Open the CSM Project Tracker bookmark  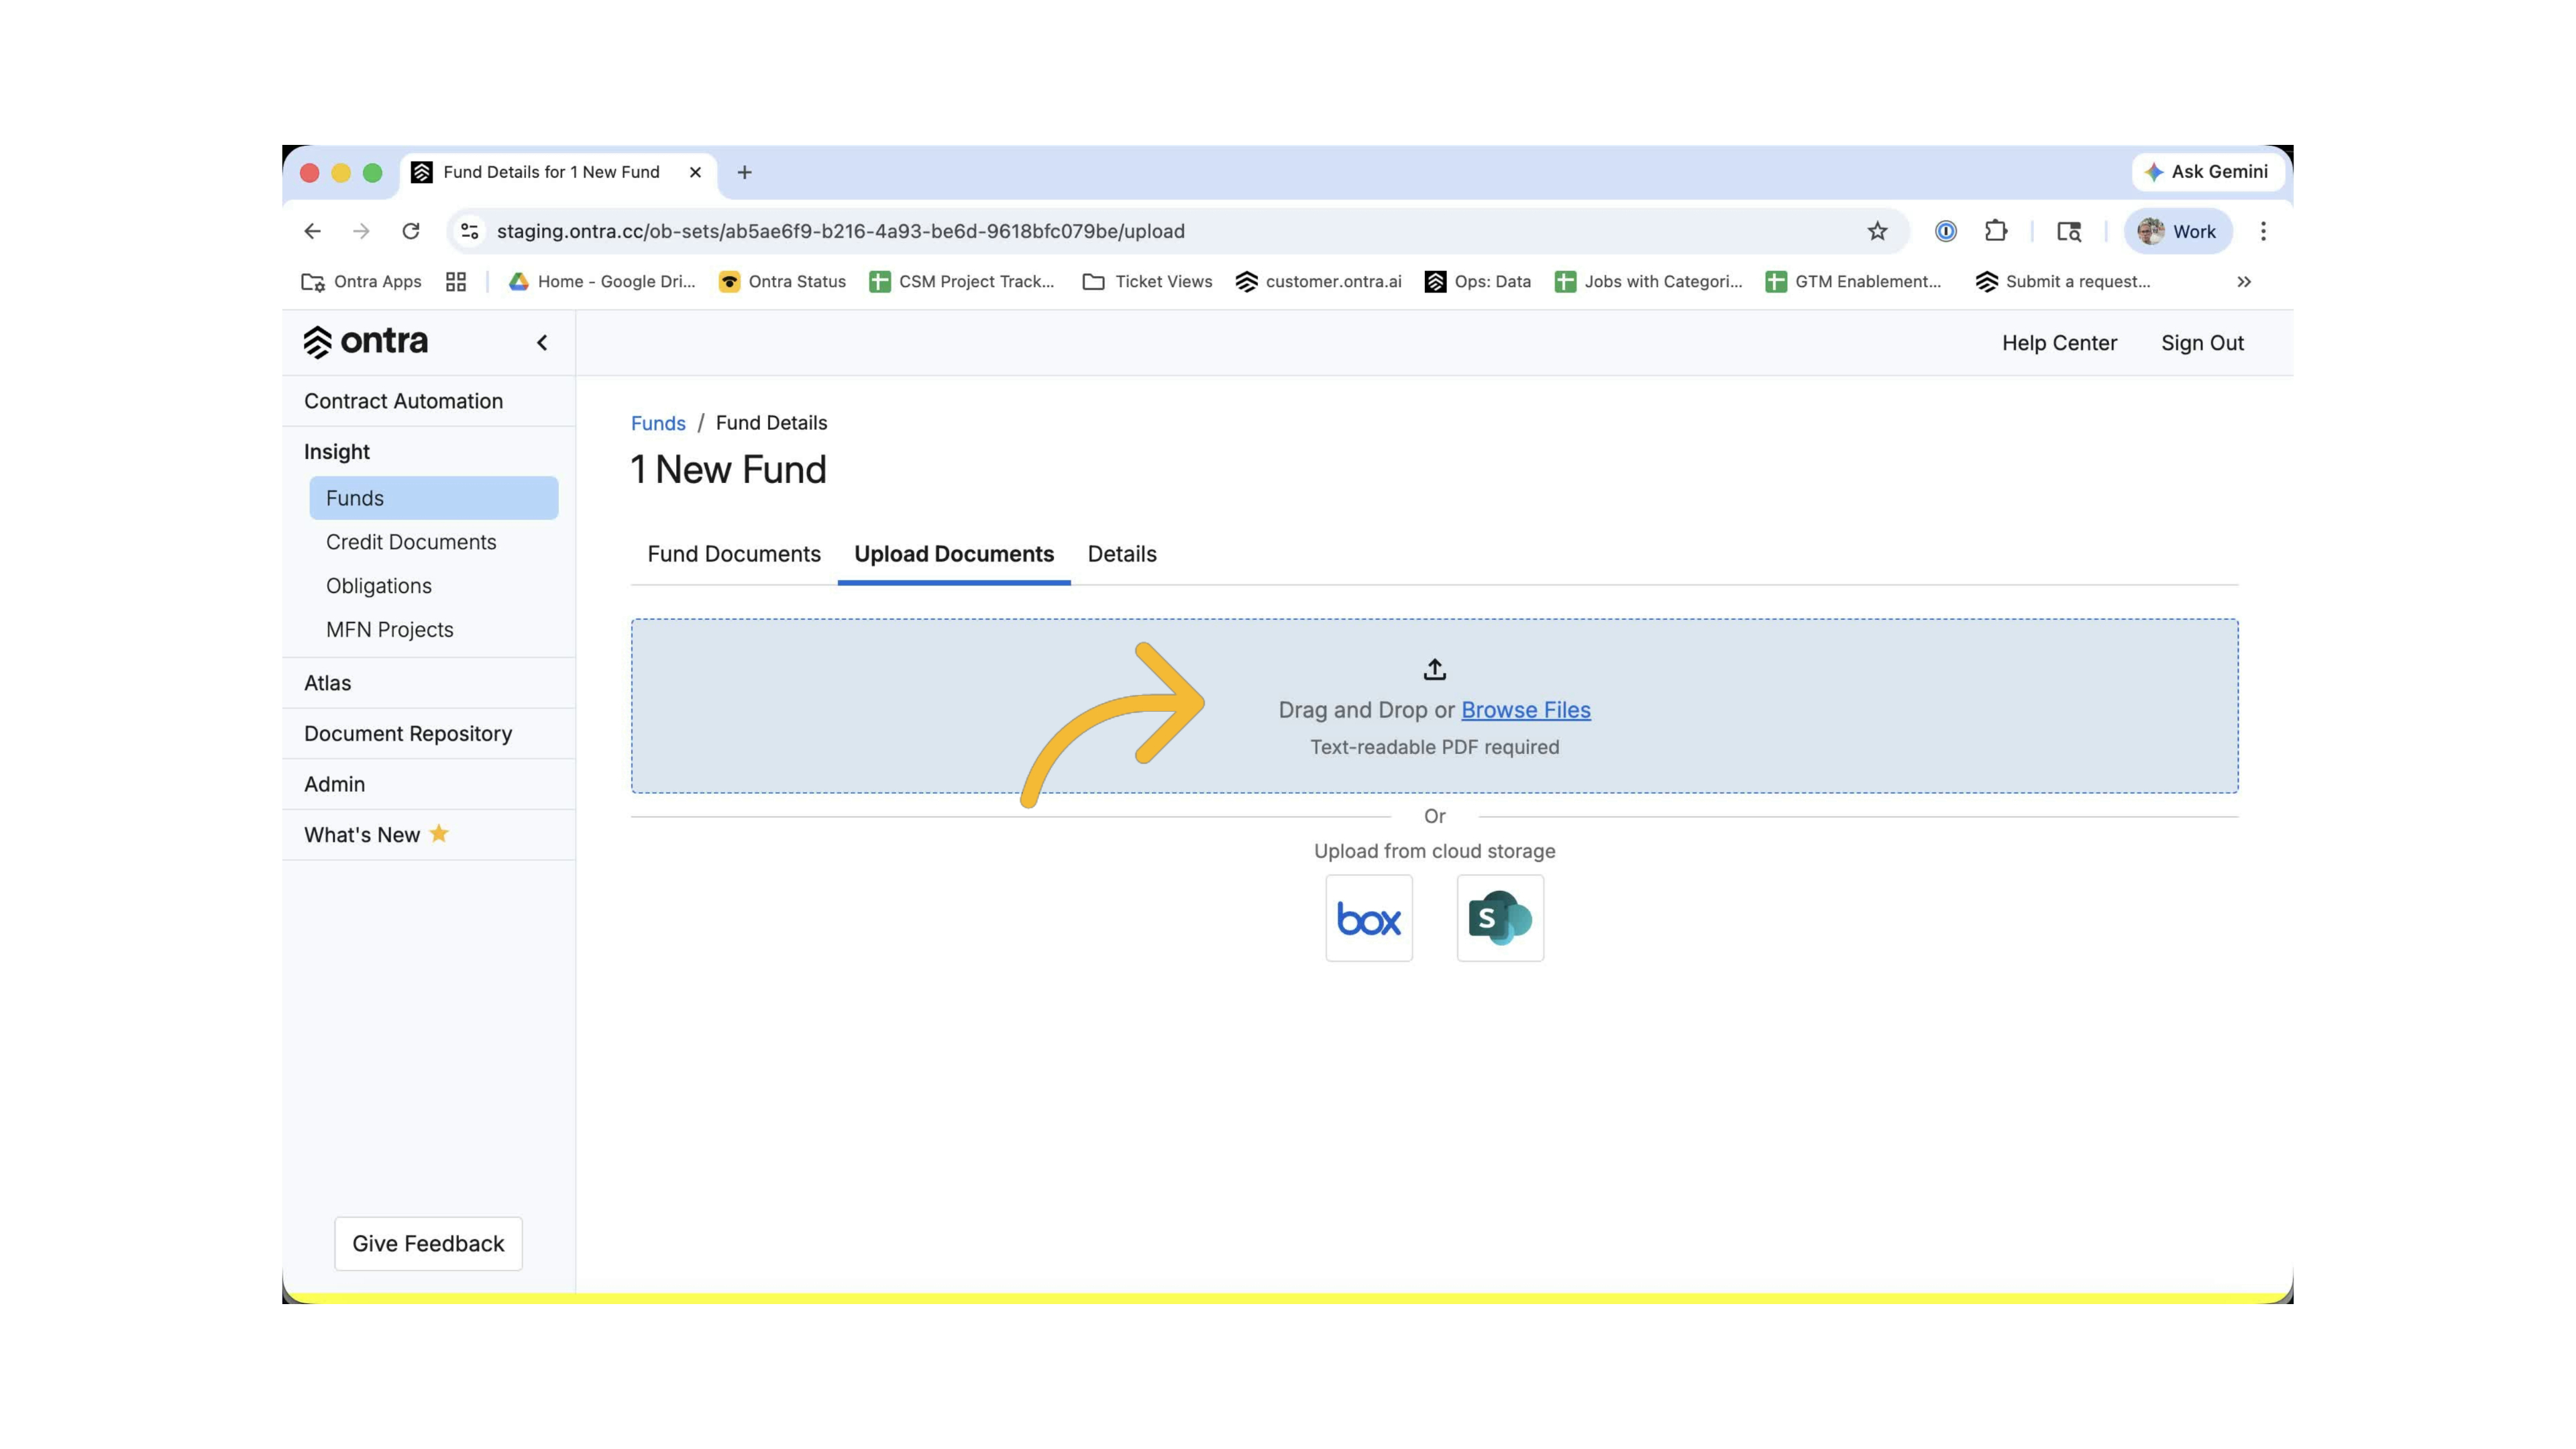[962, 282]
